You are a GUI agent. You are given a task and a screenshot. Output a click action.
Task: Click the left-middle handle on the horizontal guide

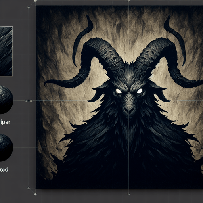pyautogui.click(x=29, y=101)
